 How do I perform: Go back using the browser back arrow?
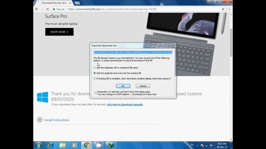point(37,9)
